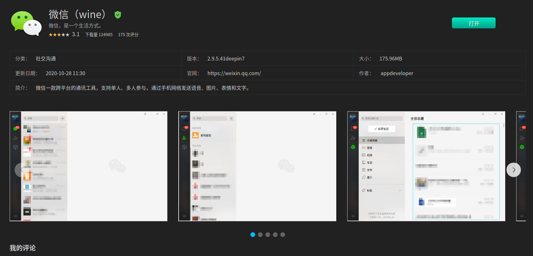This screenshot has height=256, width=533.
Task: Click the download count 下载量 124985
Action: click(x=99, y=35)
